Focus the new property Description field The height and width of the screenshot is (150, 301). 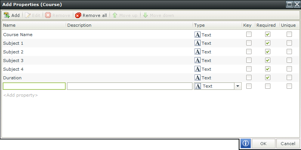(130, 86)
